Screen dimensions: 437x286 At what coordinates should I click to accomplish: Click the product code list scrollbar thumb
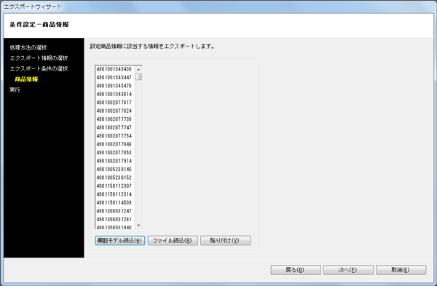138,77
